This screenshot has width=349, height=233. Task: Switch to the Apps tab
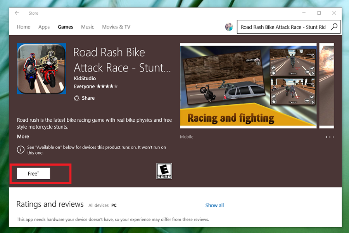coord(44,27)
